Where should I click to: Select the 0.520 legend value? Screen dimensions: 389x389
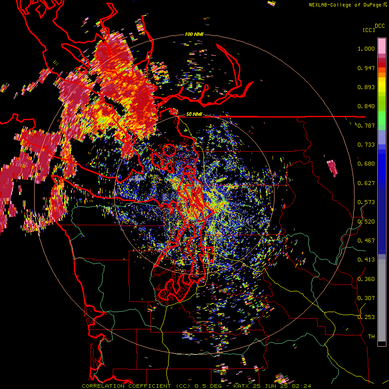(366, 222)
